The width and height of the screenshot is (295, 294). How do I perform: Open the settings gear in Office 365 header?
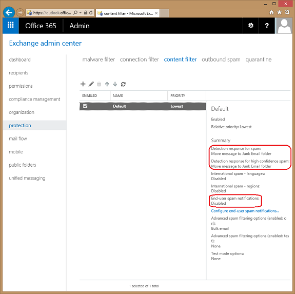tap(250, 25)
